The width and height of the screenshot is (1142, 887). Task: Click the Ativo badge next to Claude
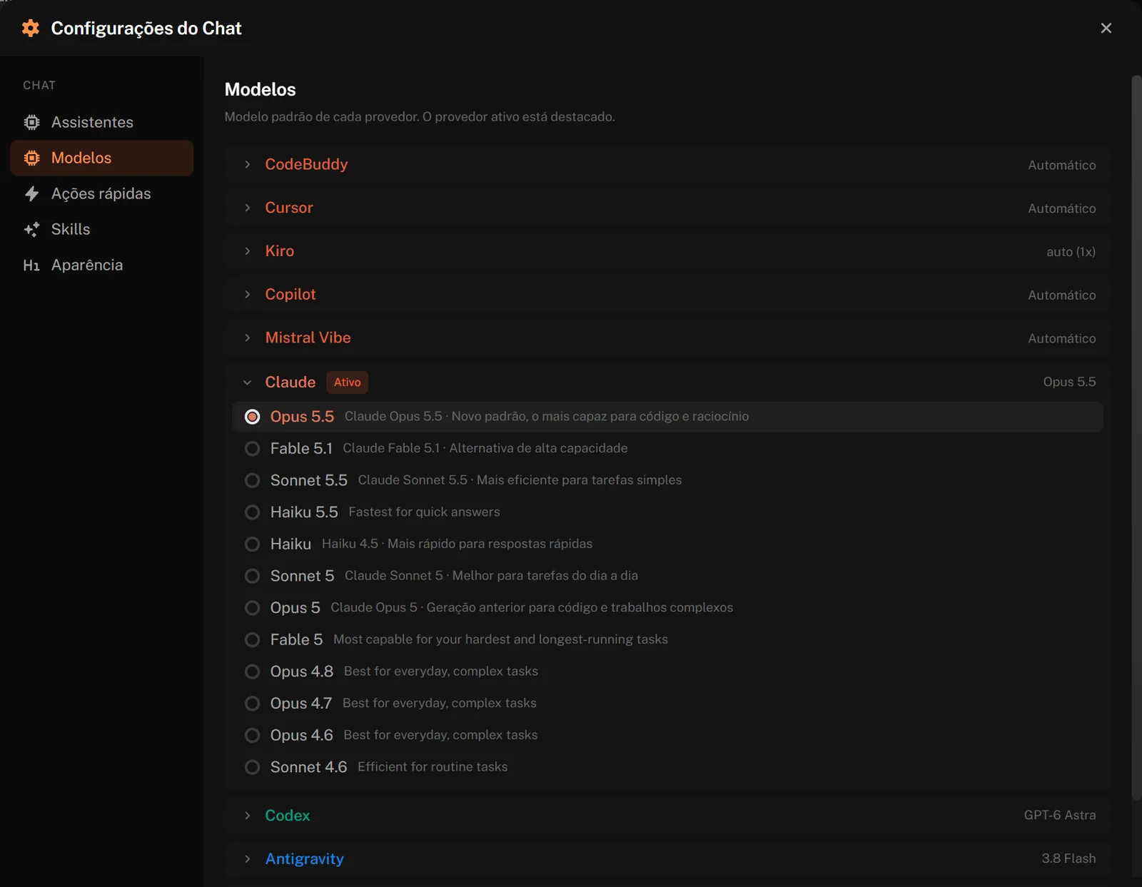pyautogui.click(x=348, y=382)
